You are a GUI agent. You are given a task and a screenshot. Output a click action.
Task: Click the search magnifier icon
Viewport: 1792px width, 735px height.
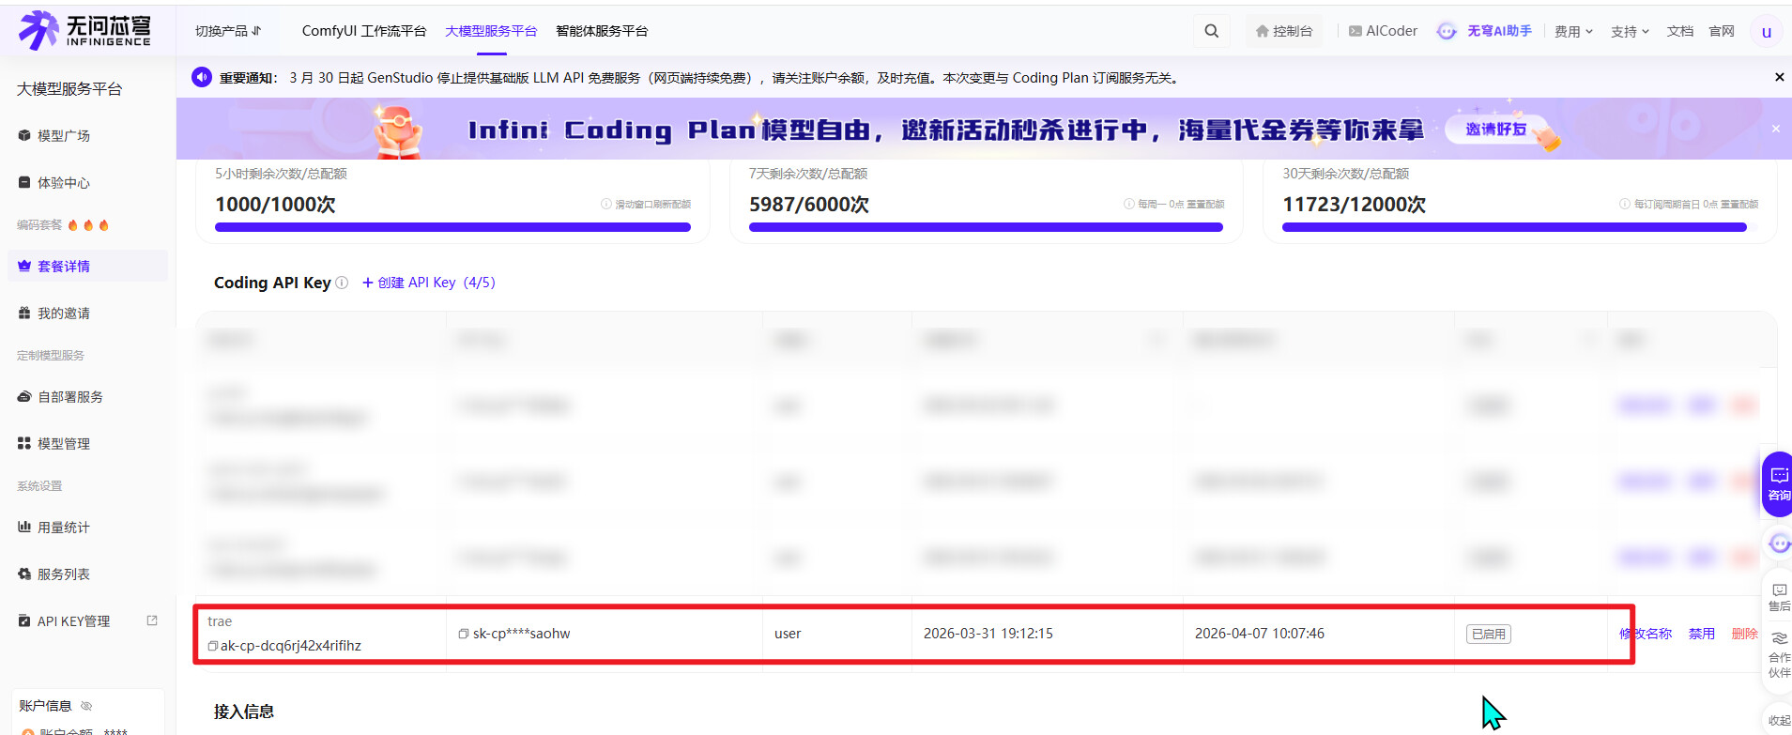(1211, 31)
